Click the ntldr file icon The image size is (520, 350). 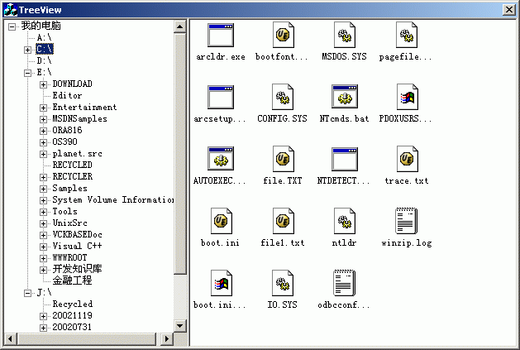(x=345, y=221)
